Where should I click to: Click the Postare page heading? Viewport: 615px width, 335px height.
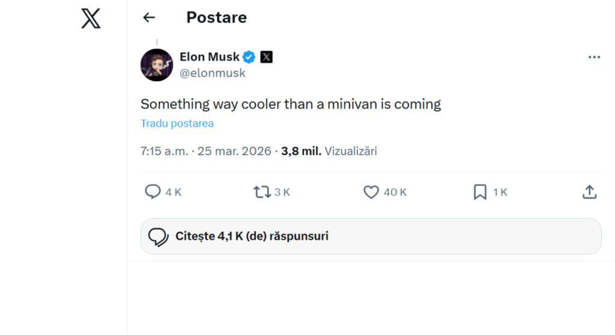click(216, 18)
